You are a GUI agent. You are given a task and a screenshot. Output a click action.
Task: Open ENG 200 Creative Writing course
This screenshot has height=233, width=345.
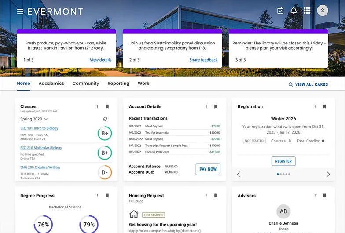click(x=40, y=167)
